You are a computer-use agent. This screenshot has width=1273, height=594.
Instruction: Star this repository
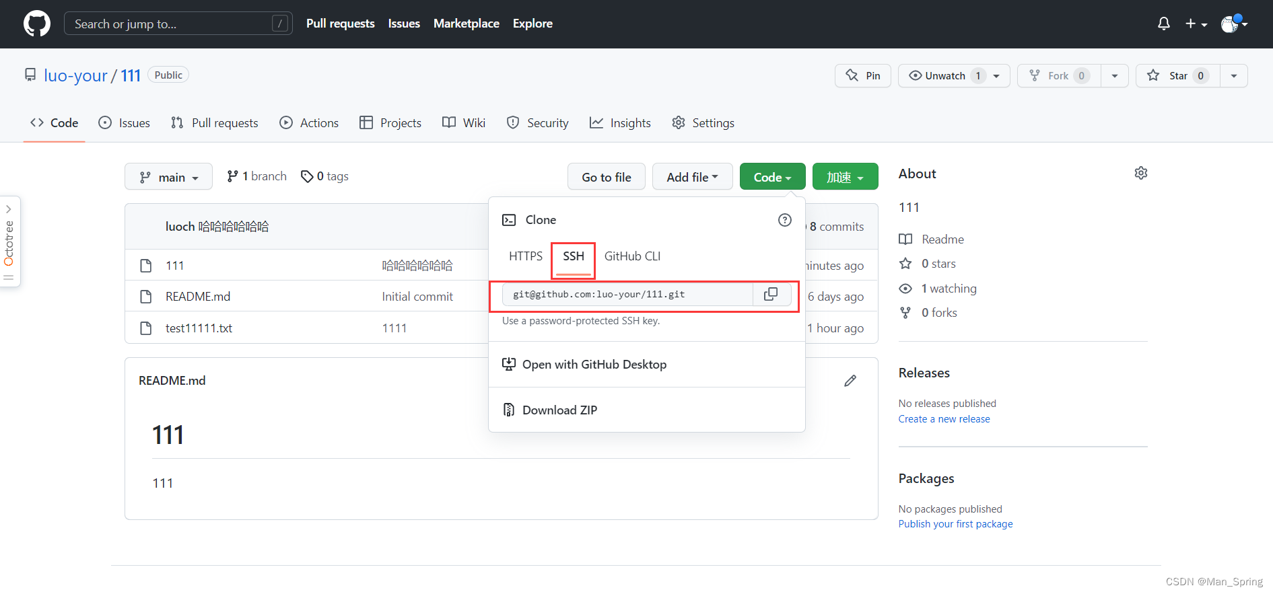pyautogui.click(x=1179, y=75)
